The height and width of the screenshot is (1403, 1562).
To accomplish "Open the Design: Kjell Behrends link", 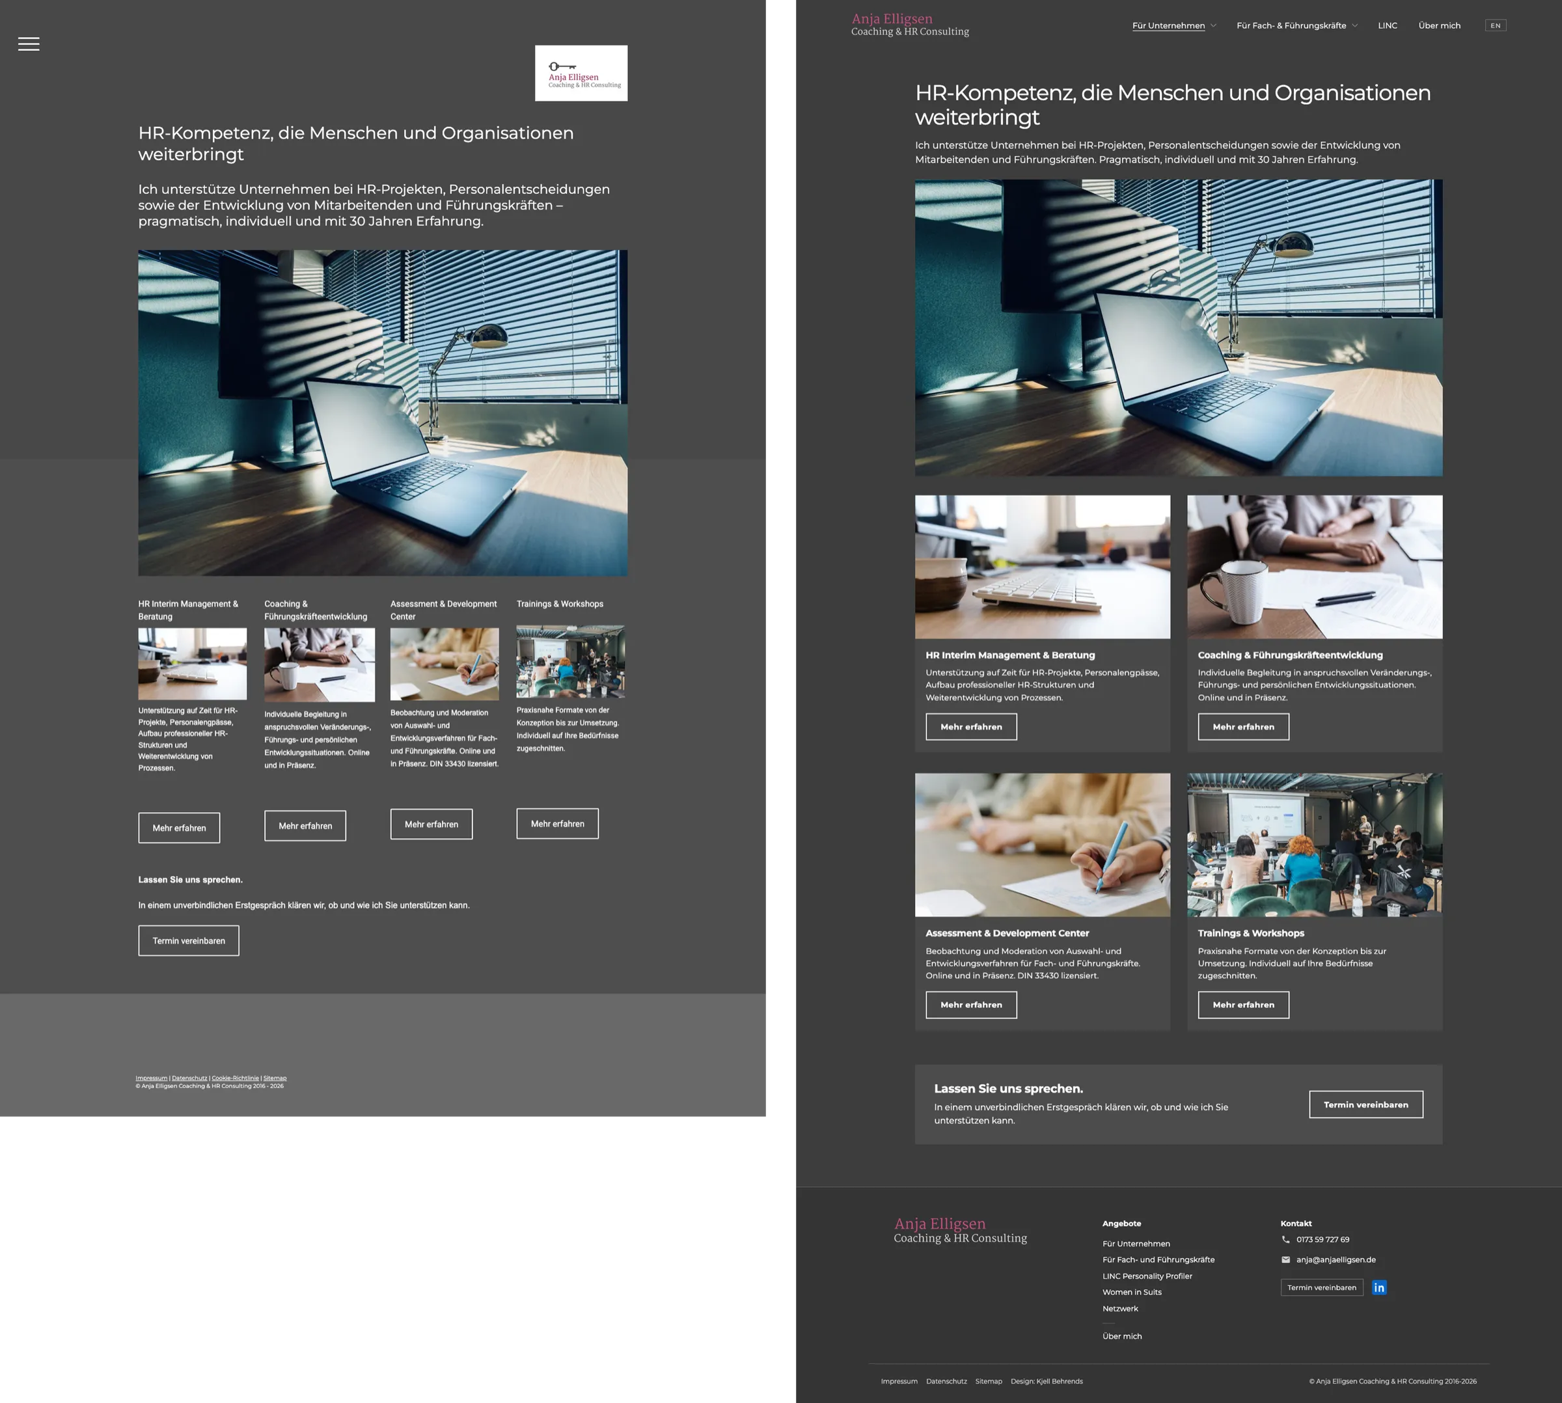I will (x=1047, y=1382).
